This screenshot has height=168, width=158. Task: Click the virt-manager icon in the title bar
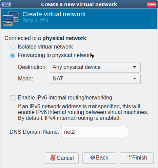6,4
